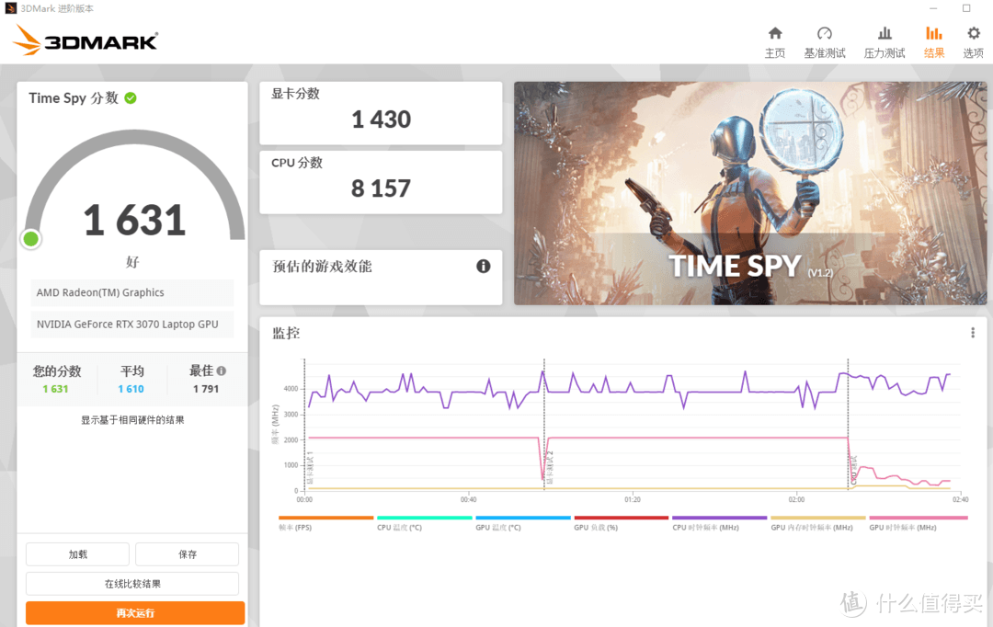Click the 监控 panel heading
The image size is (993, 627).
[x=286, y=333]
